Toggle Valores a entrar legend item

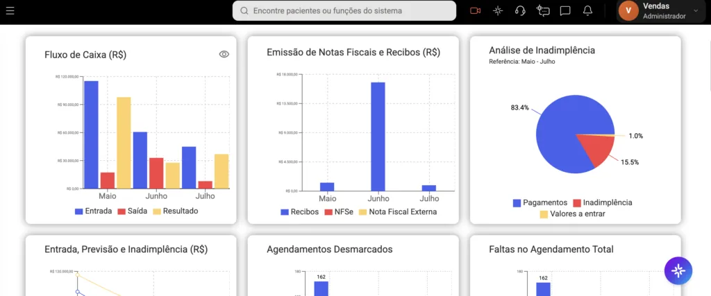point(572,214)
